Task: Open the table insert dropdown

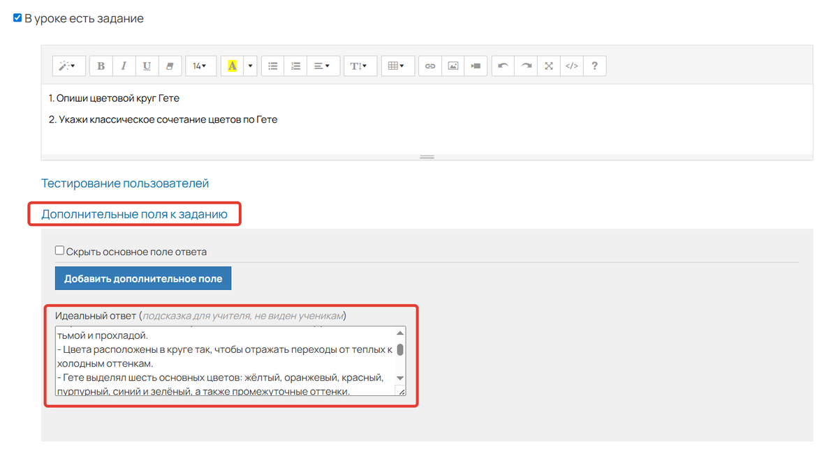Action: click(x=396, y=66)
